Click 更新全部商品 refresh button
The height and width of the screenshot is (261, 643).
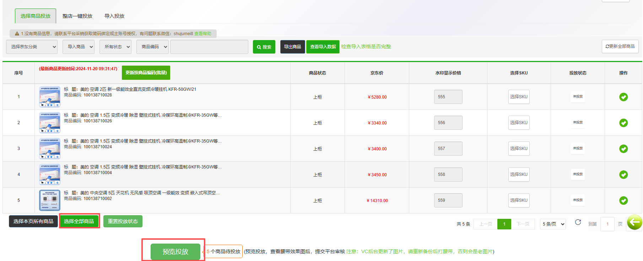(x=620, y=46)
